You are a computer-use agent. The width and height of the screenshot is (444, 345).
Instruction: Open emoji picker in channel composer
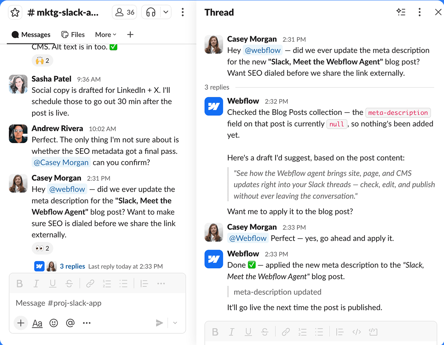pyautogui.click(x=53, y=323)
